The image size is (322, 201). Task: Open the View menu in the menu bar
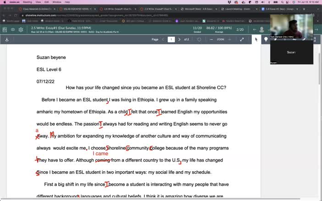[47, 2]
